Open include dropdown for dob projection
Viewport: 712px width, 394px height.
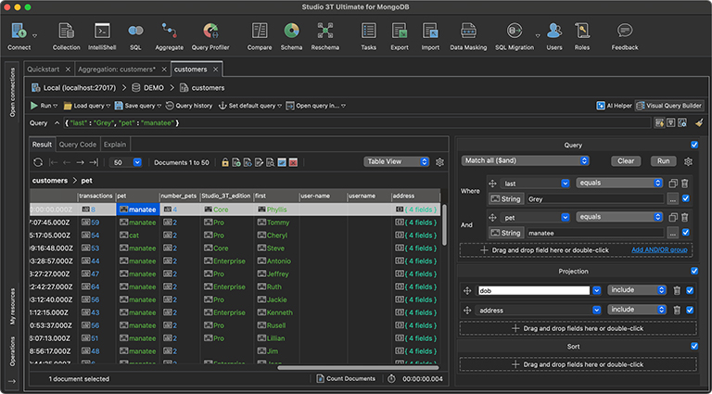637,290
